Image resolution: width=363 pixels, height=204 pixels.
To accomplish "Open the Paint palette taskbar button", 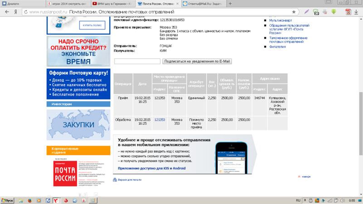I will click(x=93, y=200).
